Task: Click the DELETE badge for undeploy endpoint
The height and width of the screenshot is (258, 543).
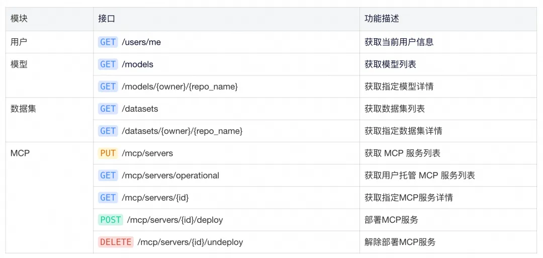Action: coord(116,242)
